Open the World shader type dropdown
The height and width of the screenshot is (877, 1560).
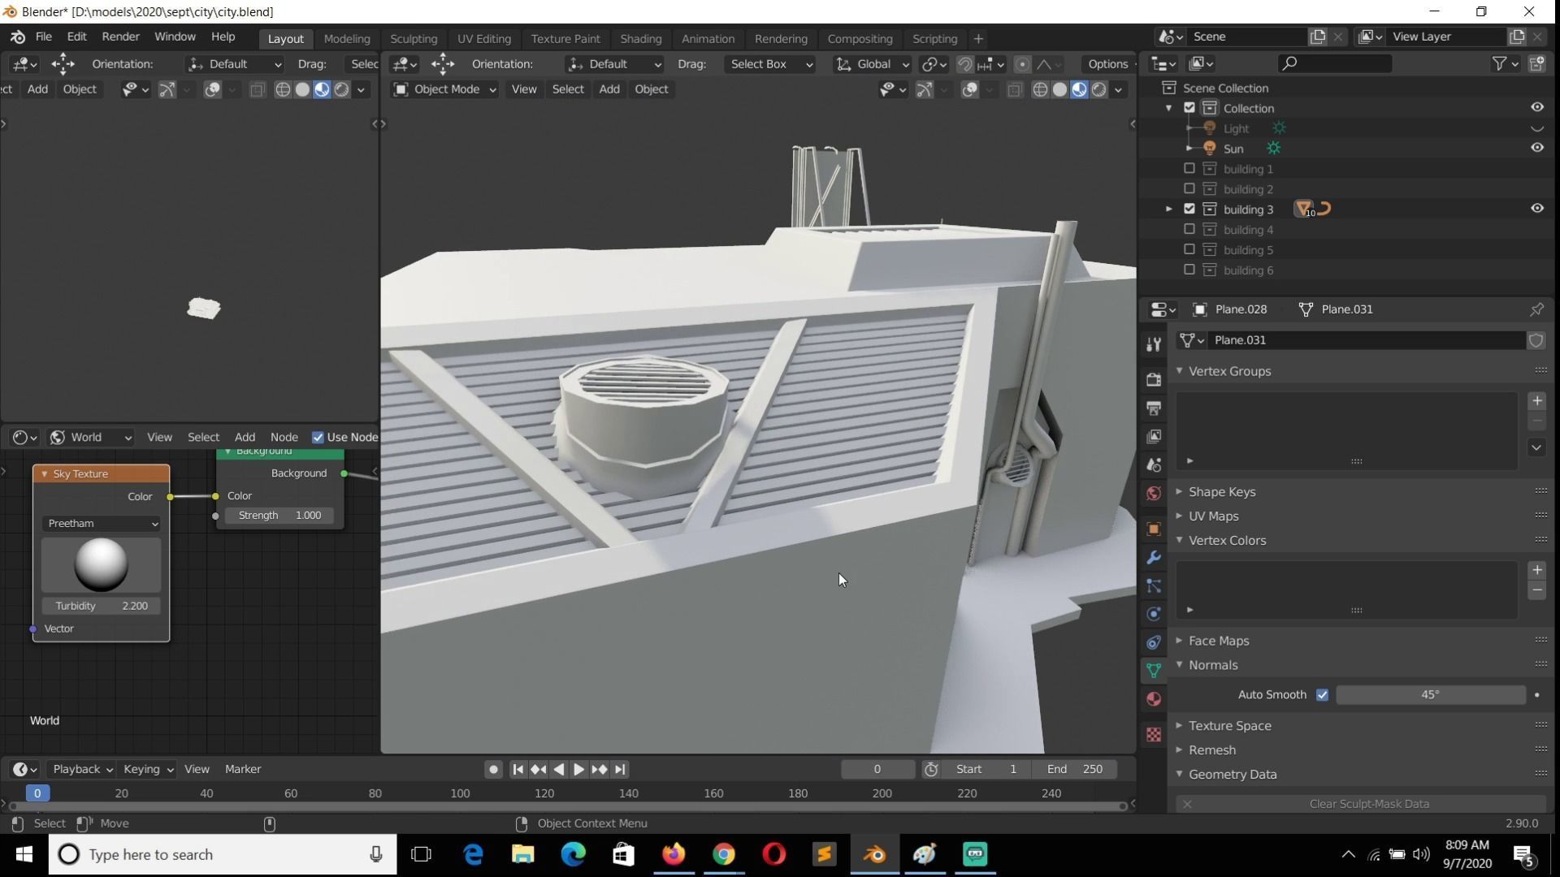[x=91, y=437]
